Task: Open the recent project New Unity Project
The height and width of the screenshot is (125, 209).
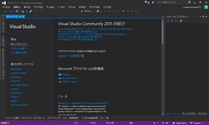Action: pos(20,85)
